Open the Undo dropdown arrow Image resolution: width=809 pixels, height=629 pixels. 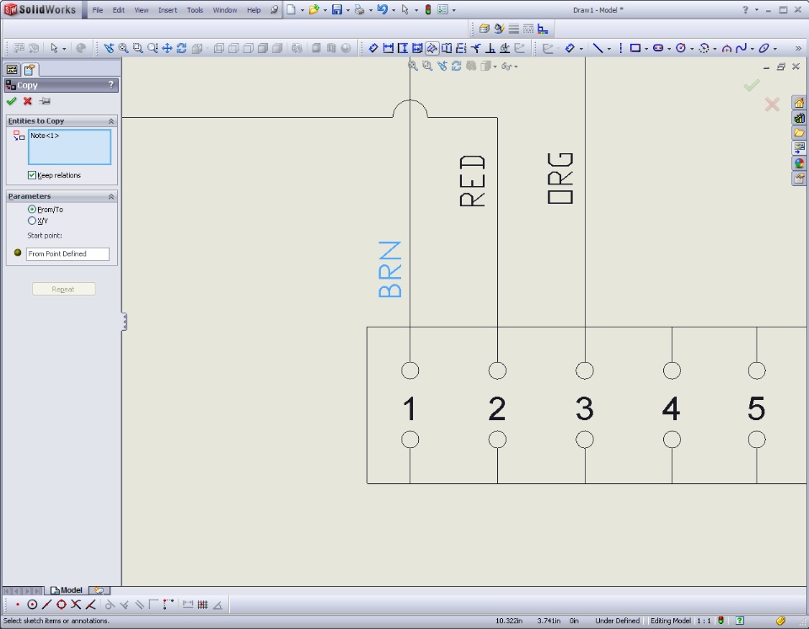[x=394, y=10]
